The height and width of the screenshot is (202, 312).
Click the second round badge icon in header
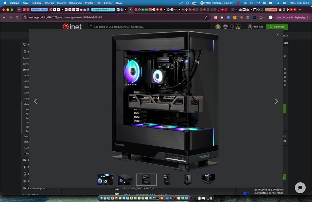click(x=225, y=27)
